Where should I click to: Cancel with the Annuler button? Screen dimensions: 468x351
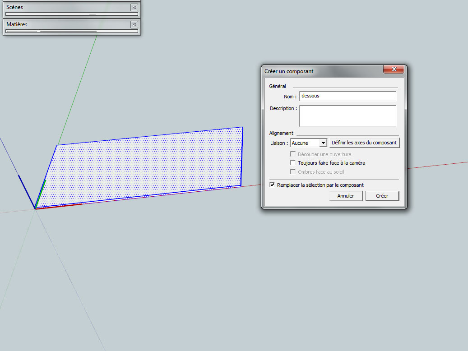pos(346,196)
